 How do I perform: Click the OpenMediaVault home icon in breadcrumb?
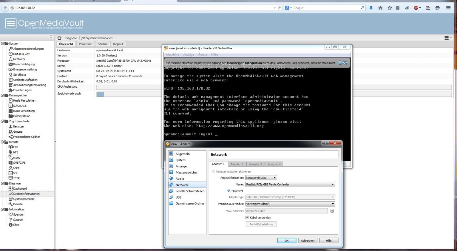(59, 38)
